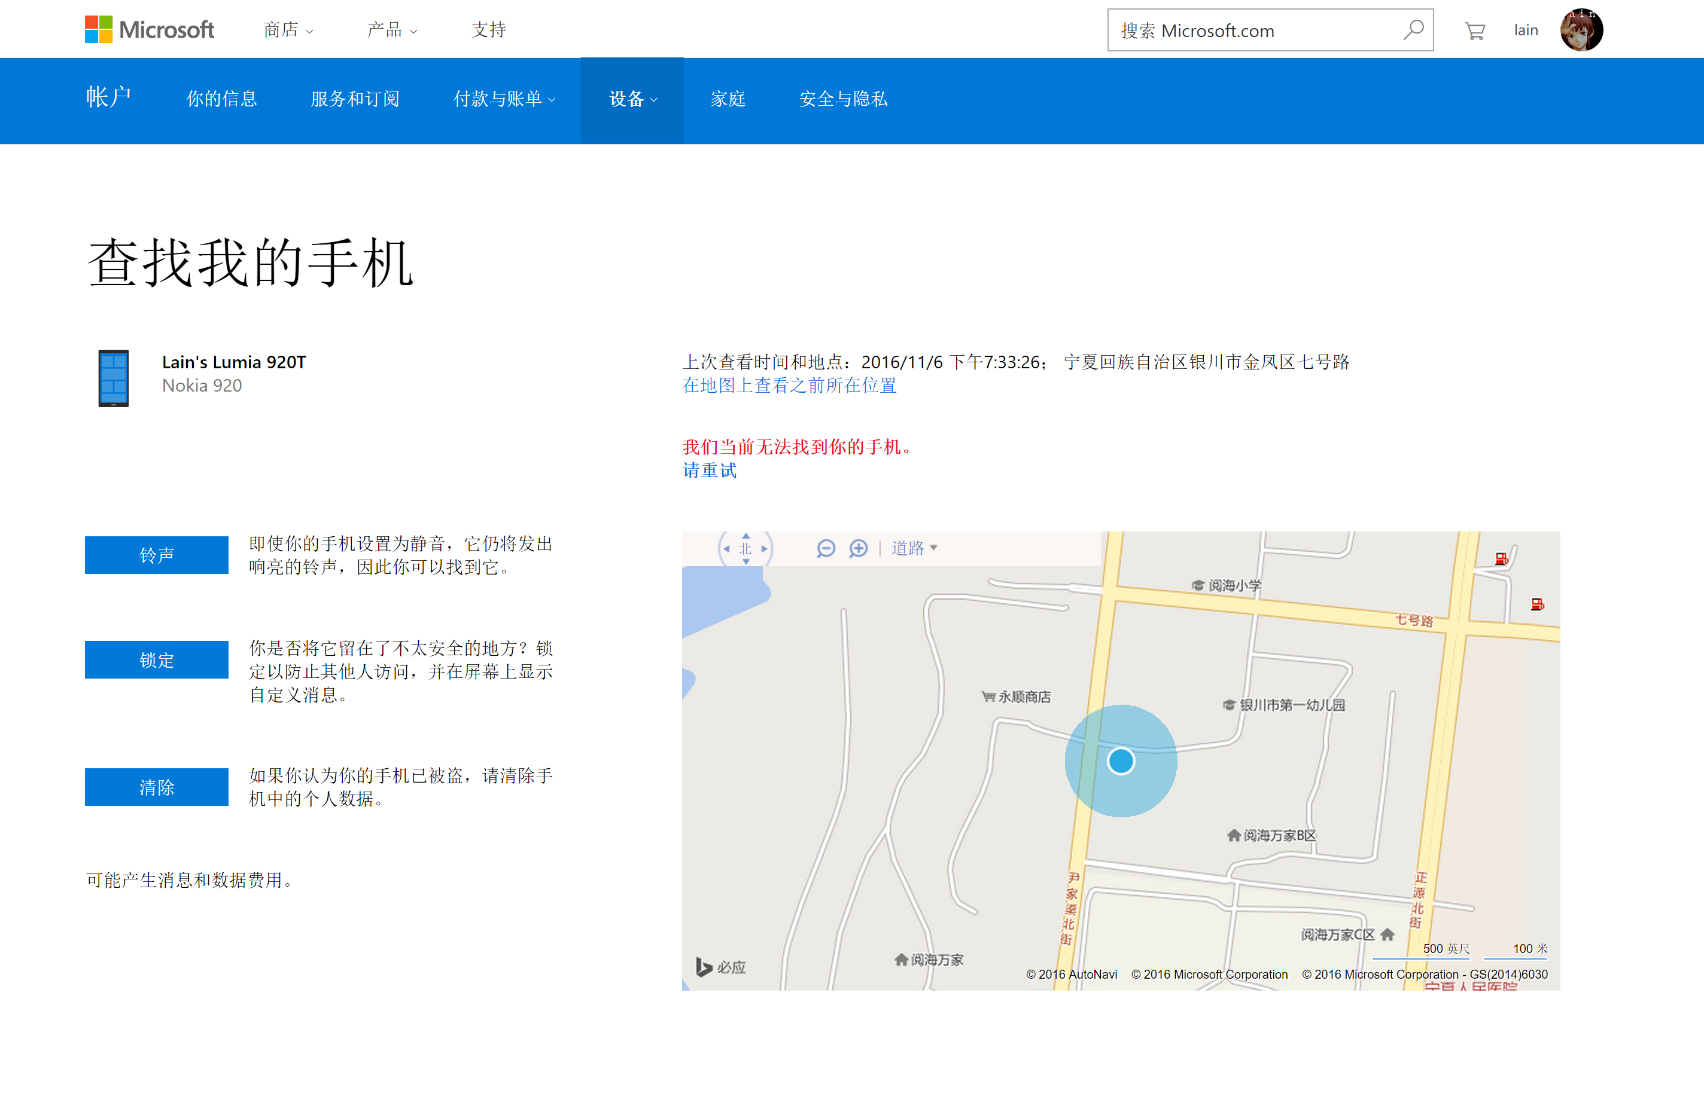Click the map zoom in magnifier icon

click(x=858, y=549)
